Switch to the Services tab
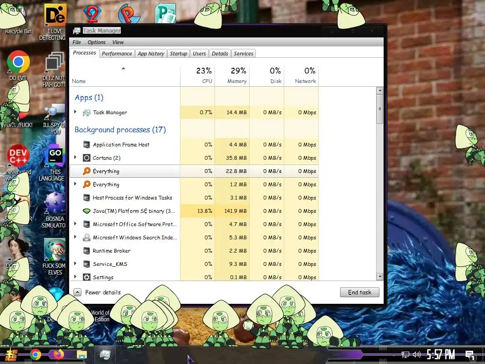Screen dimensions: 485x364 243,54
